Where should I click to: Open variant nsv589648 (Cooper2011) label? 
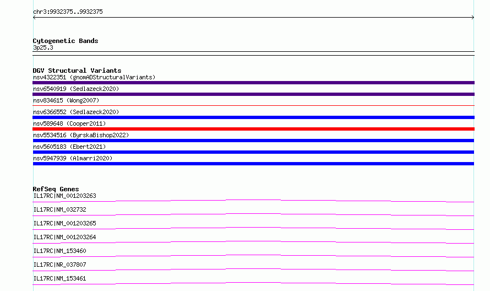(69, 123)
